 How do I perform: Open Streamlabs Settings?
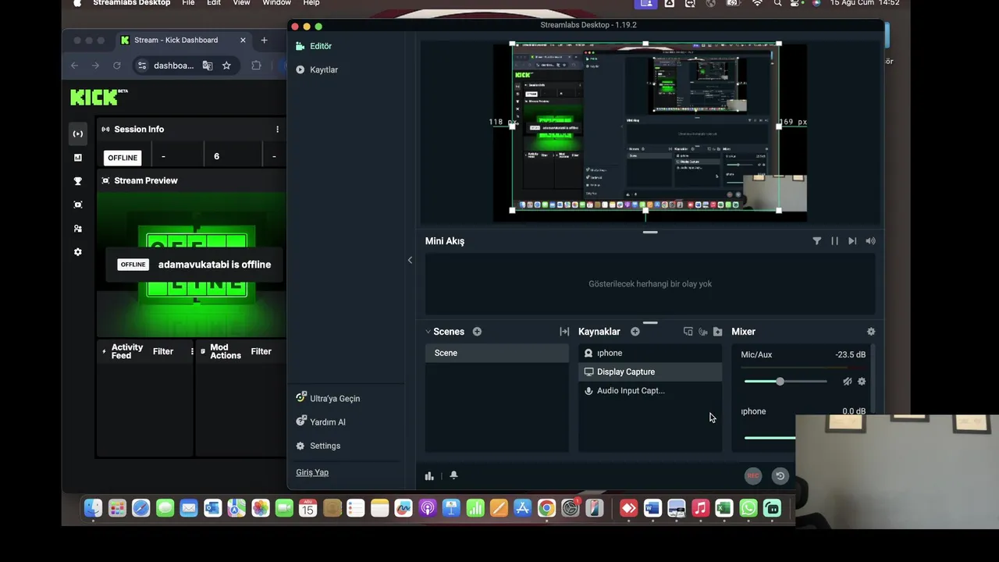click(x=318, y=446)
